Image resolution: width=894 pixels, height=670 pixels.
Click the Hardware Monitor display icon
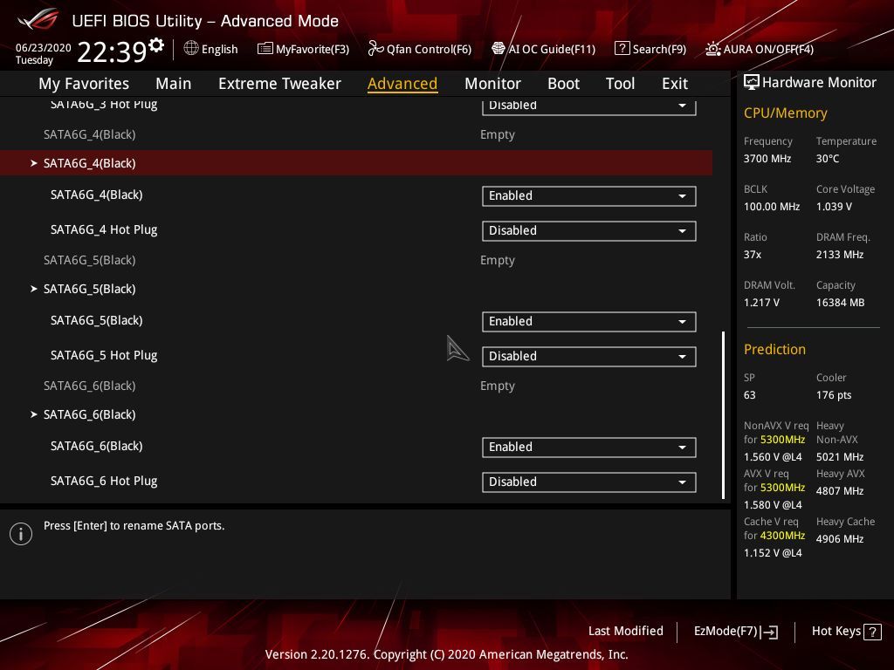click(752, 83)
